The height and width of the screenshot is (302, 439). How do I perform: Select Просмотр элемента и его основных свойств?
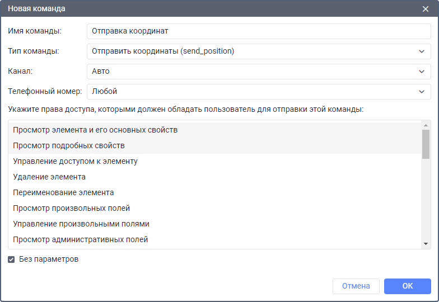pyautogui.click(x=95, y=130)
